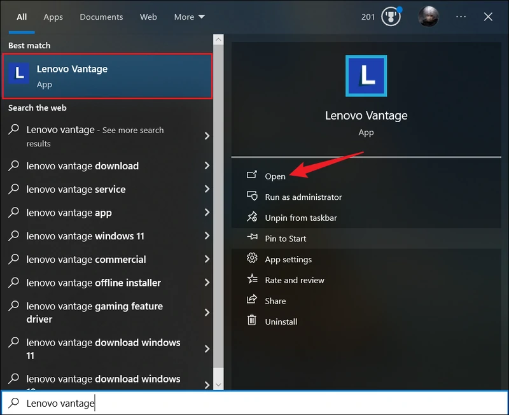Click the results list scrollbar down arrow

point(218,384)
